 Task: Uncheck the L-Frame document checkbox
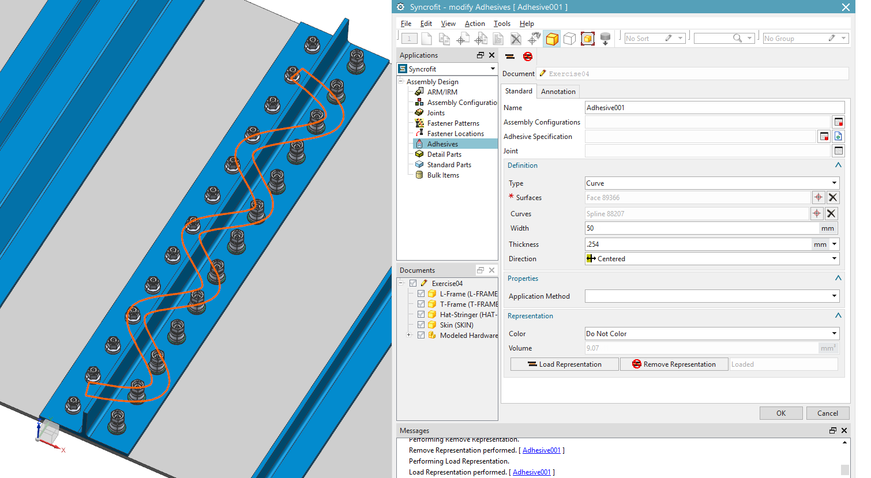(421, 293)
